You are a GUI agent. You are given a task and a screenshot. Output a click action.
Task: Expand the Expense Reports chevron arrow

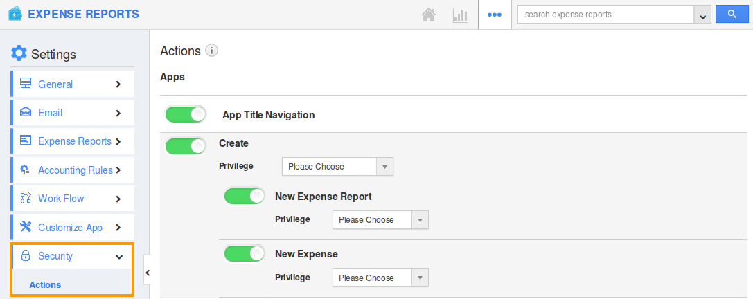[118, 141]
